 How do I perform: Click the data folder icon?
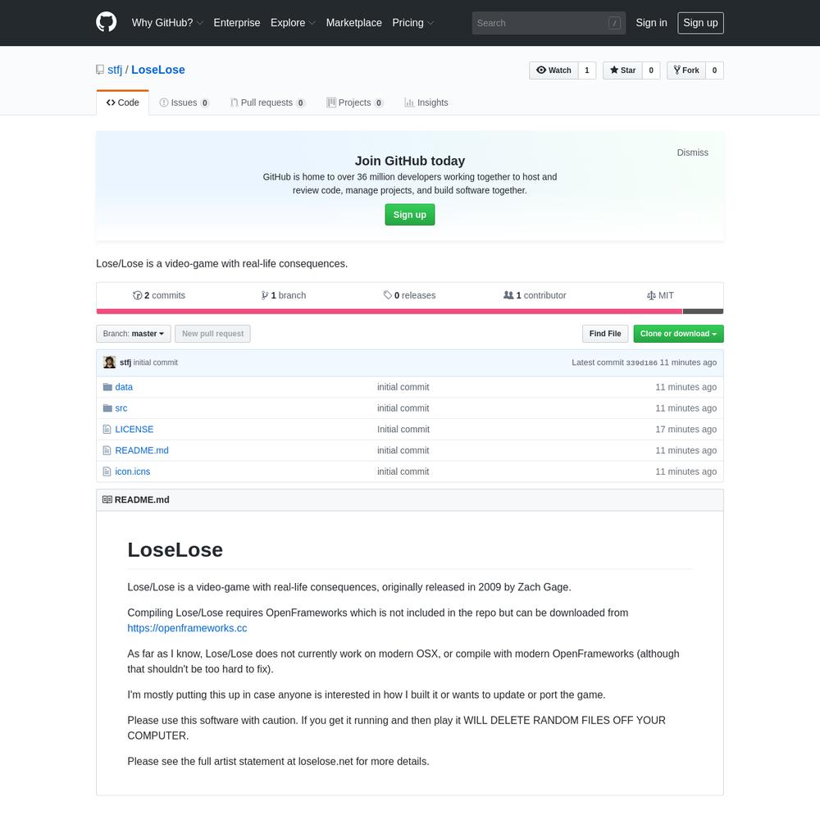[x=107, y=387]
